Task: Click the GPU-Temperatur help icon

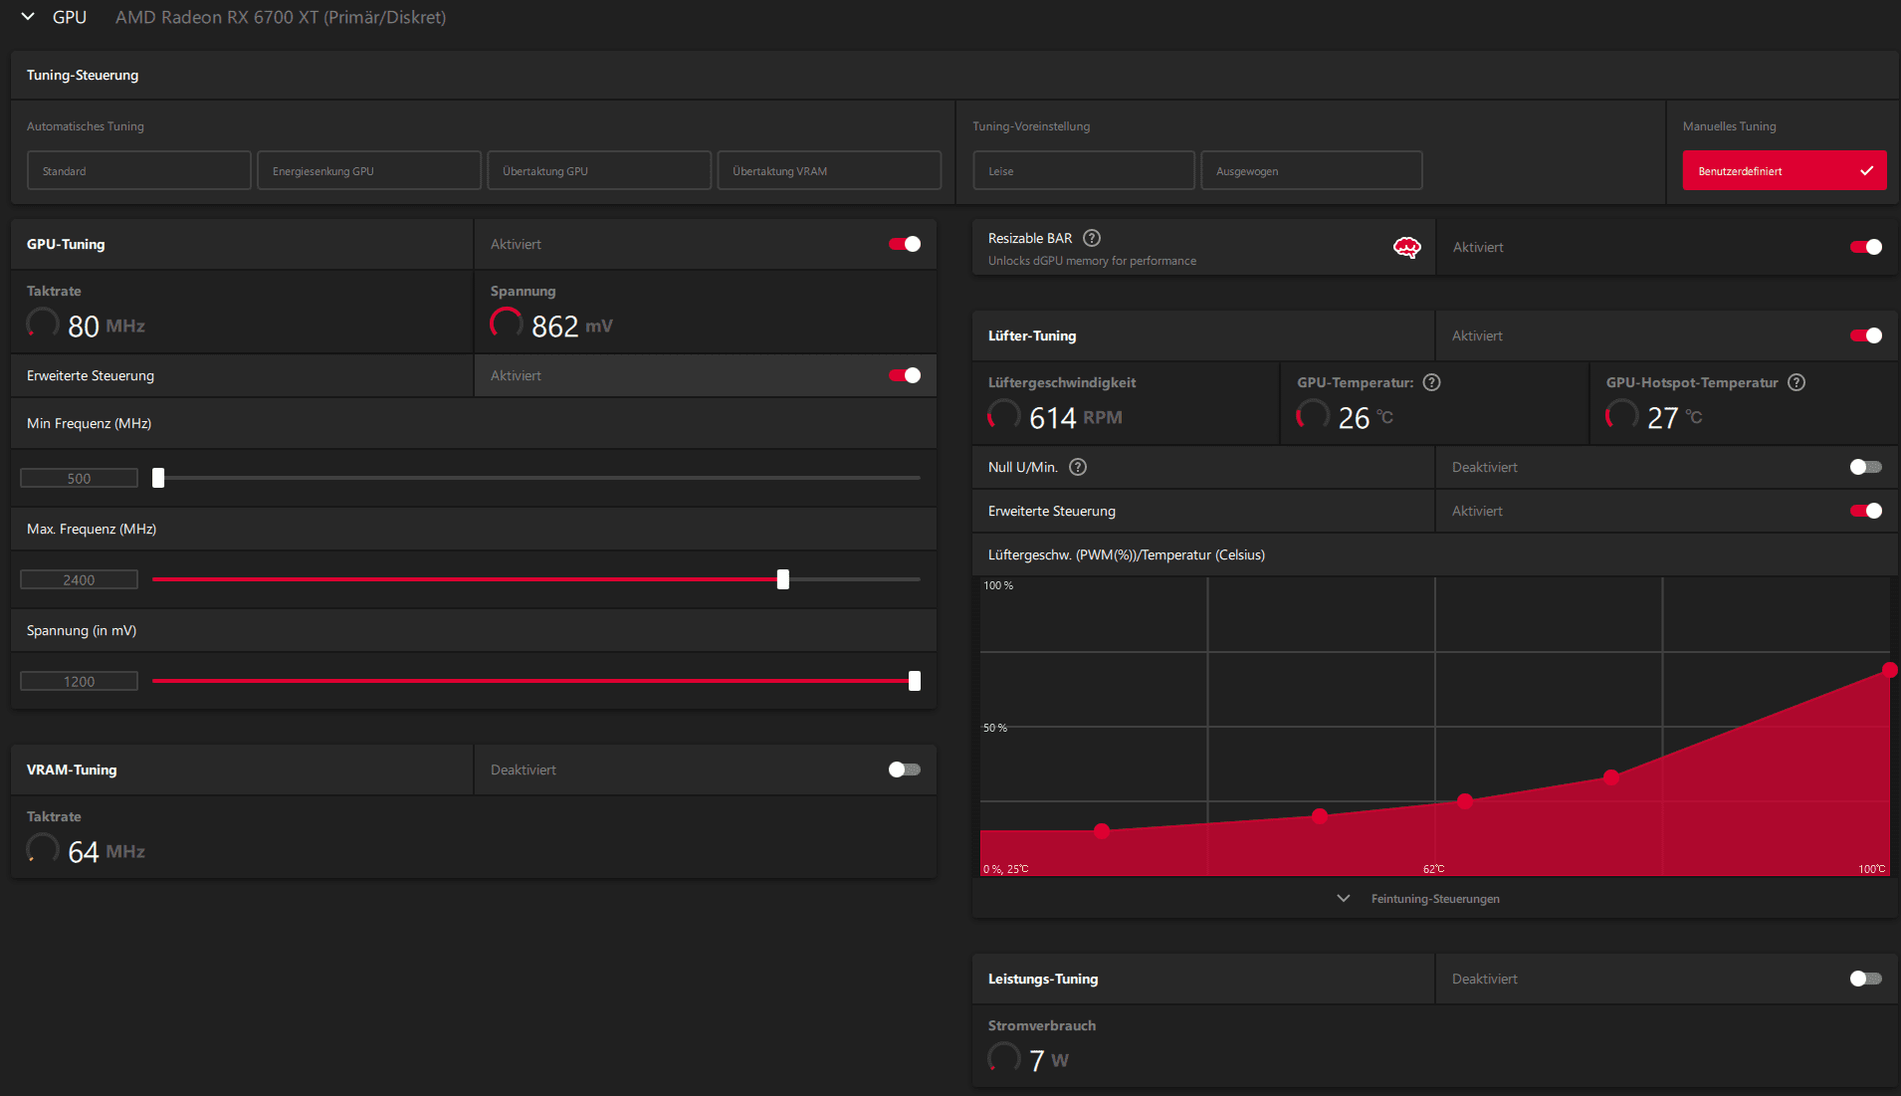Action: click(1432, 382)
